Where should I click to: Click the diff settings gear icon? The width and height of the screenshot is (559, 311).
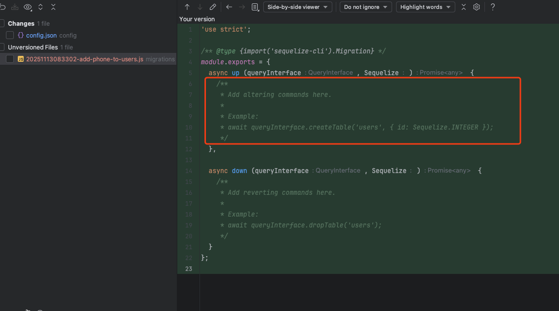point(477,7)
